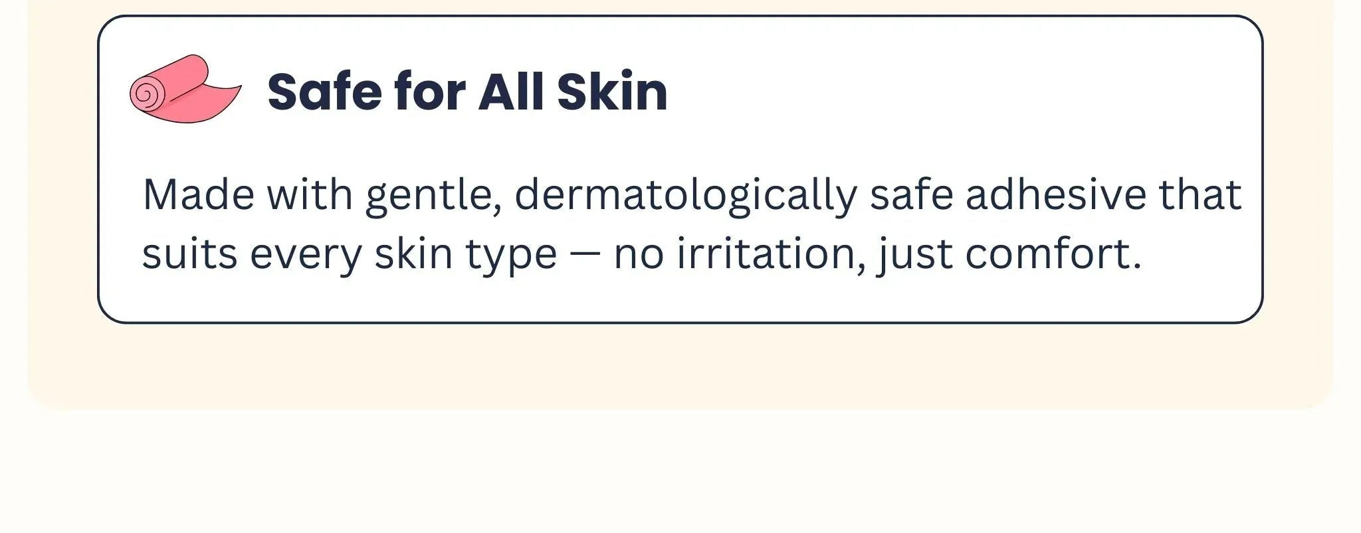Click the word "gentle," in the description
1361x533 pixels.
433,195
